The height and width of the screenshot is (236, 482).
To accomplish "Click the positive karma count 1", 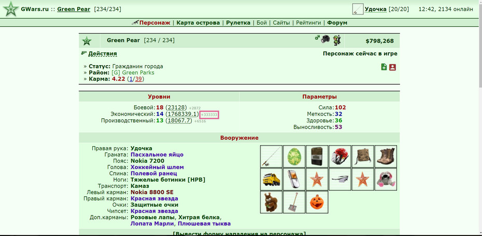I will point(131,79).
